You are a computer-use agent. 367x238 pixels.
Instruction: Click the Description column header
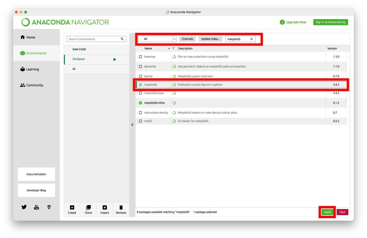coord(185,48)
